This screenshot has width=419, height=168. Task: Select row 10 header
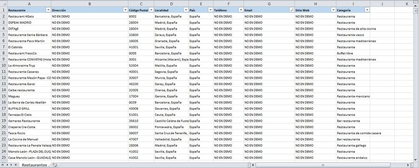coord(4,65)
